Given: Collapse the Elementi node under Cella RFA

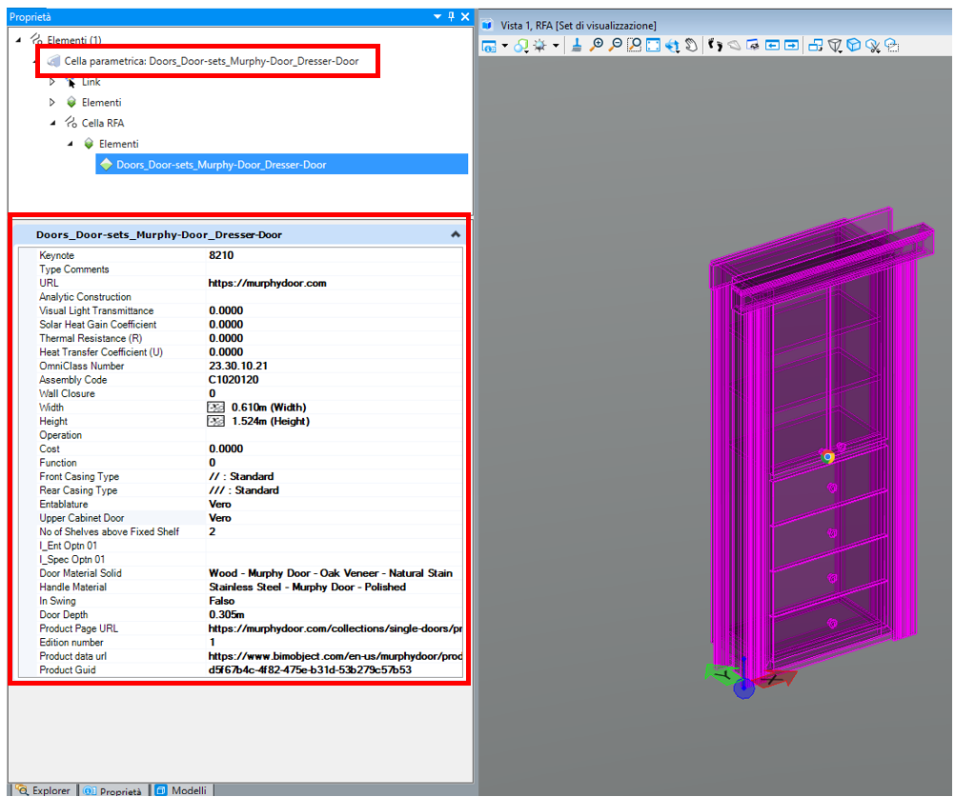Looking at the screenshot, I should (70, 144).
